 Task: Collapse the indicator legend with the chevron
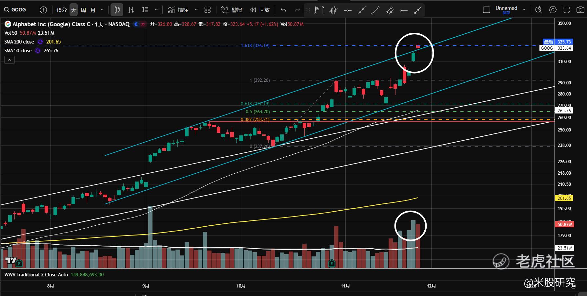tap(9, 60)
